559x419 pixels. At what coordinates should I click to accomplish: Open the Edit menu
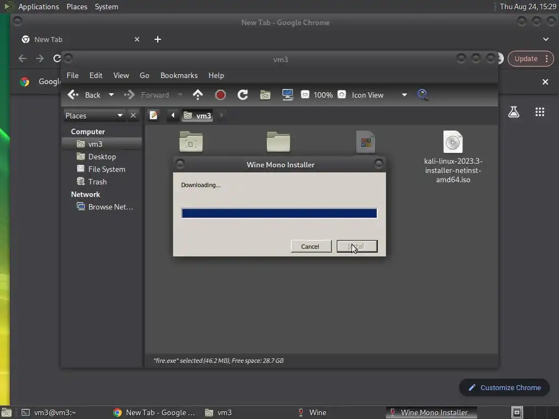click(96, 75)
